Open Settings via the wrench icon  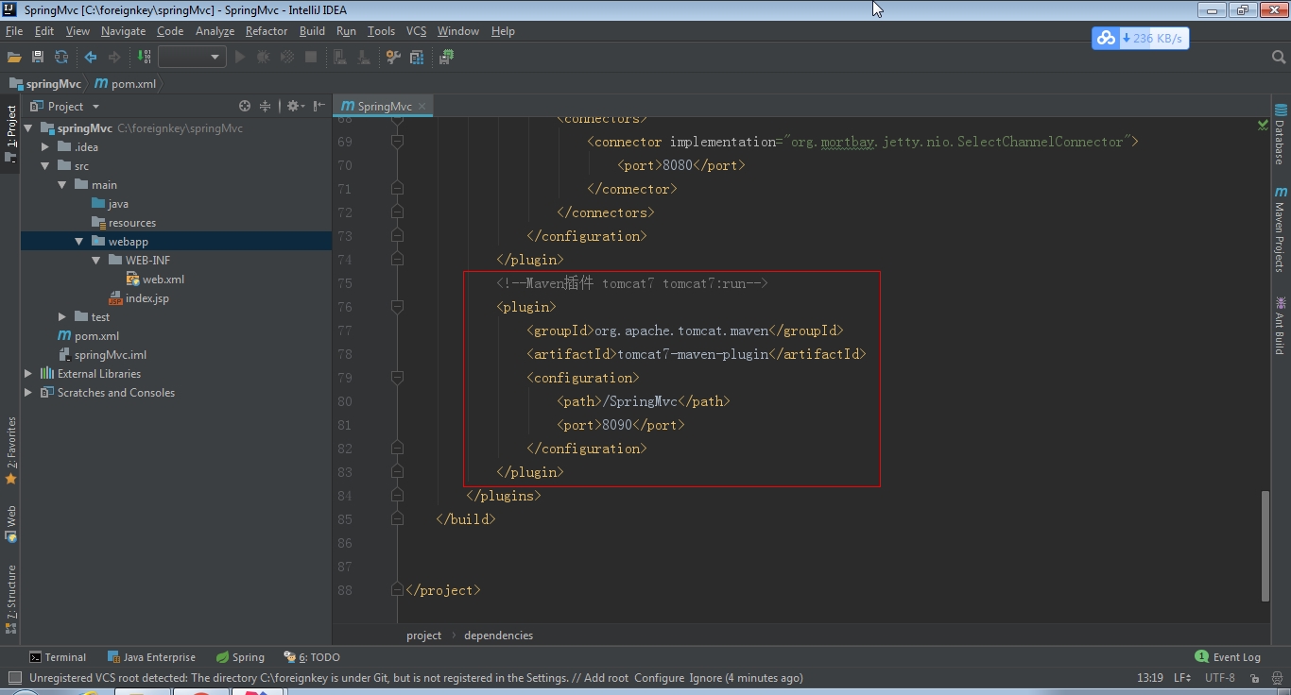click(393, 57)
